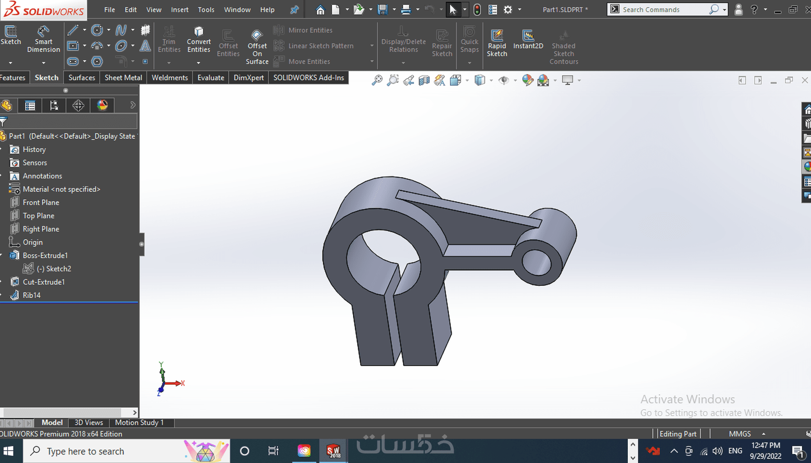
Task: Open the DisplayManager appearance tab
Action: (x=102, y=105)
